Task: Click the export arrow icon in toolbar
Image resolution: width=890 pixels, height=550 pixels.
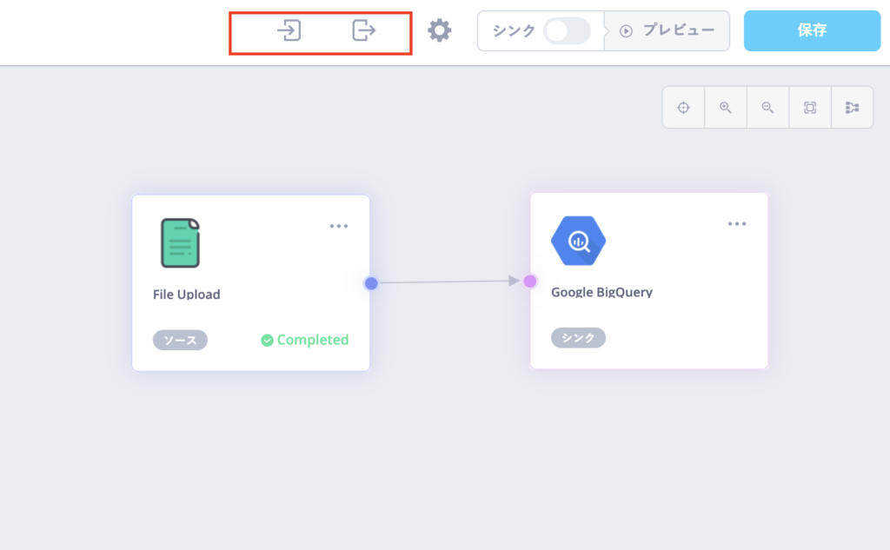Action: [x=364, y=30]
